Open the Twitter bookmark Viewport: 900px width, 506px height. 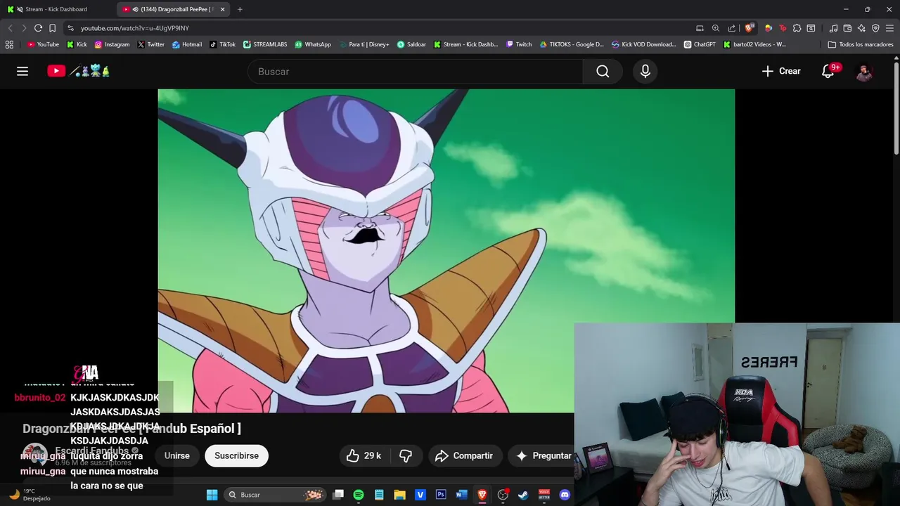coord(150,44)
